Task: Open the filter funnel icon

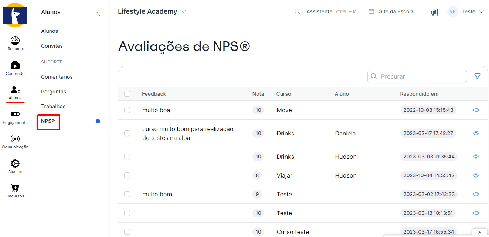Action: (x=478, y=76)
